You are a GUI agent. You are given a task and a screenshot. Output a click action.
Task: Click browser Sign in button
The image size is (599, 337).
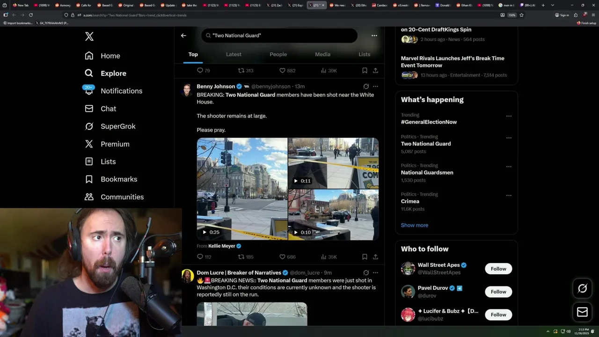(562, 15)
